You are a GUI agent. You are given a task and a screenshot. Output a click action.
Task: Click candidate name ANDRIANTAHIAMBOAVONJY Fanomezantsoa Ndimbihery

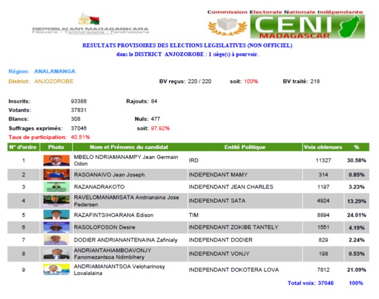pyautogui.click(x=112, y=254)
